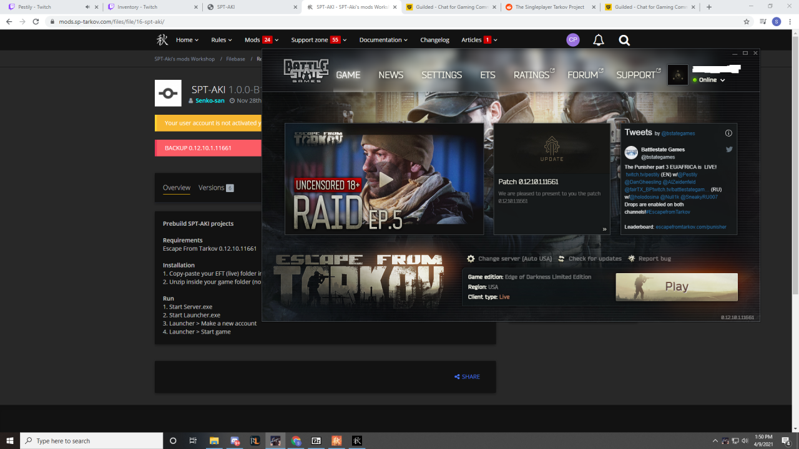Open the CP user avatar menu
Screen dimensions: 799x449
573,40
